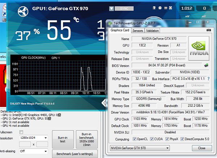Click the Name field NVIDIA GeForce GTX 970

tap(159, 39)
